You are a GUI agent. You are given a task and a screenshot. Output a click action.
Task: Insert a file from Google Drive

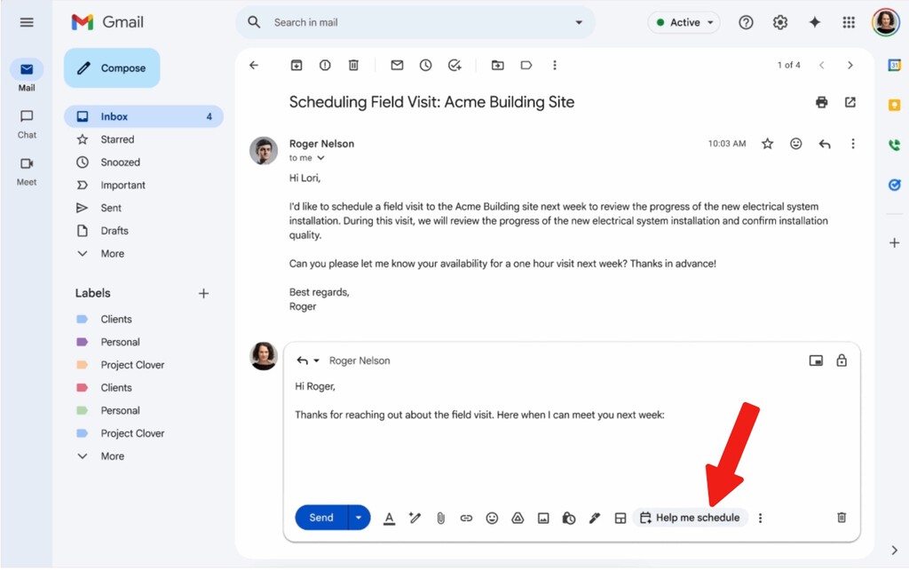(x=518, y=518)
